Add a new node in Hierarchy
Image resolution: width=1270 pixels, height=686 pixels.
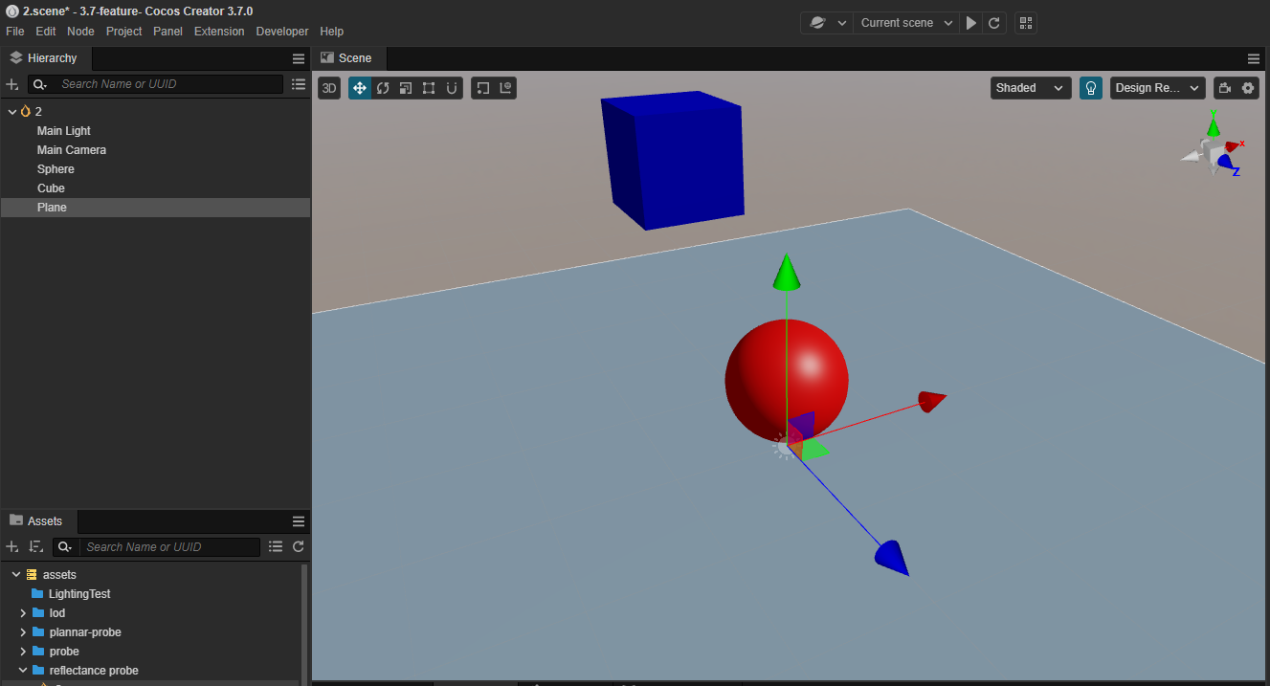(x=12, y=84)
